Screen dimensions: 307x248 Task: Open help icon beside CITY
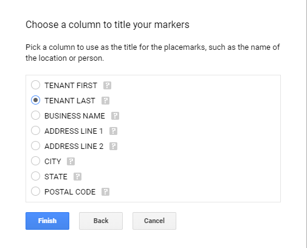71,162
